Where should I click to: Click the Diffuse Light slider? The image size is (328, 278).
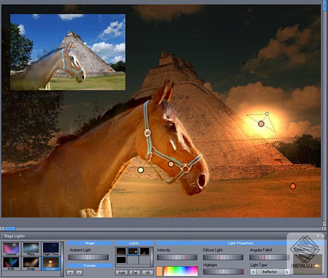(x=223, y=257)
